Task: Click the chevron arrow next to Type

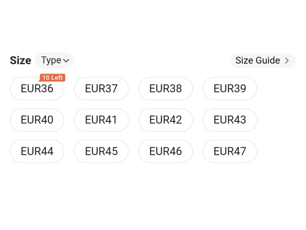Action: [x=66, y=61]
